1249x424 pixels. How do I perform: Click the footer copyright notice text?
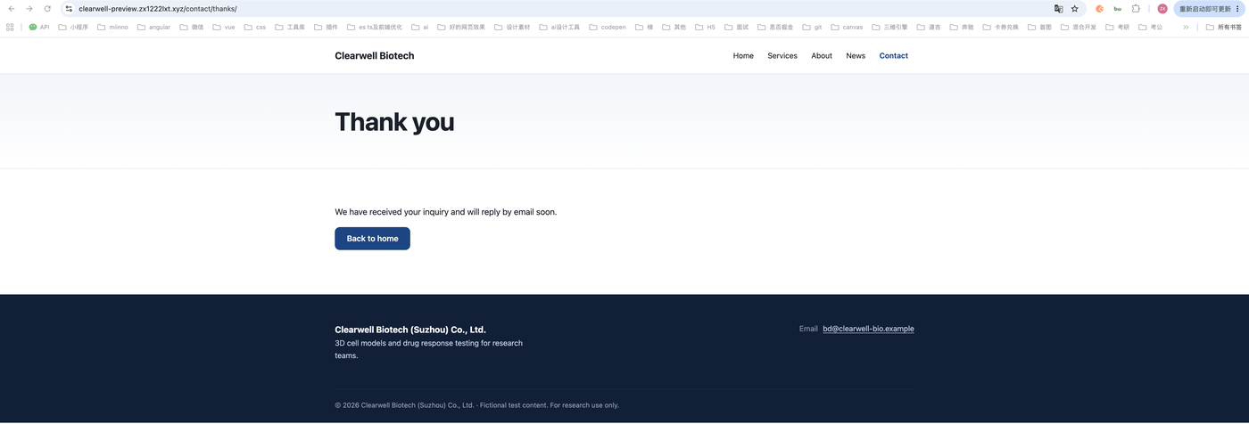click(x=476, y=405)
